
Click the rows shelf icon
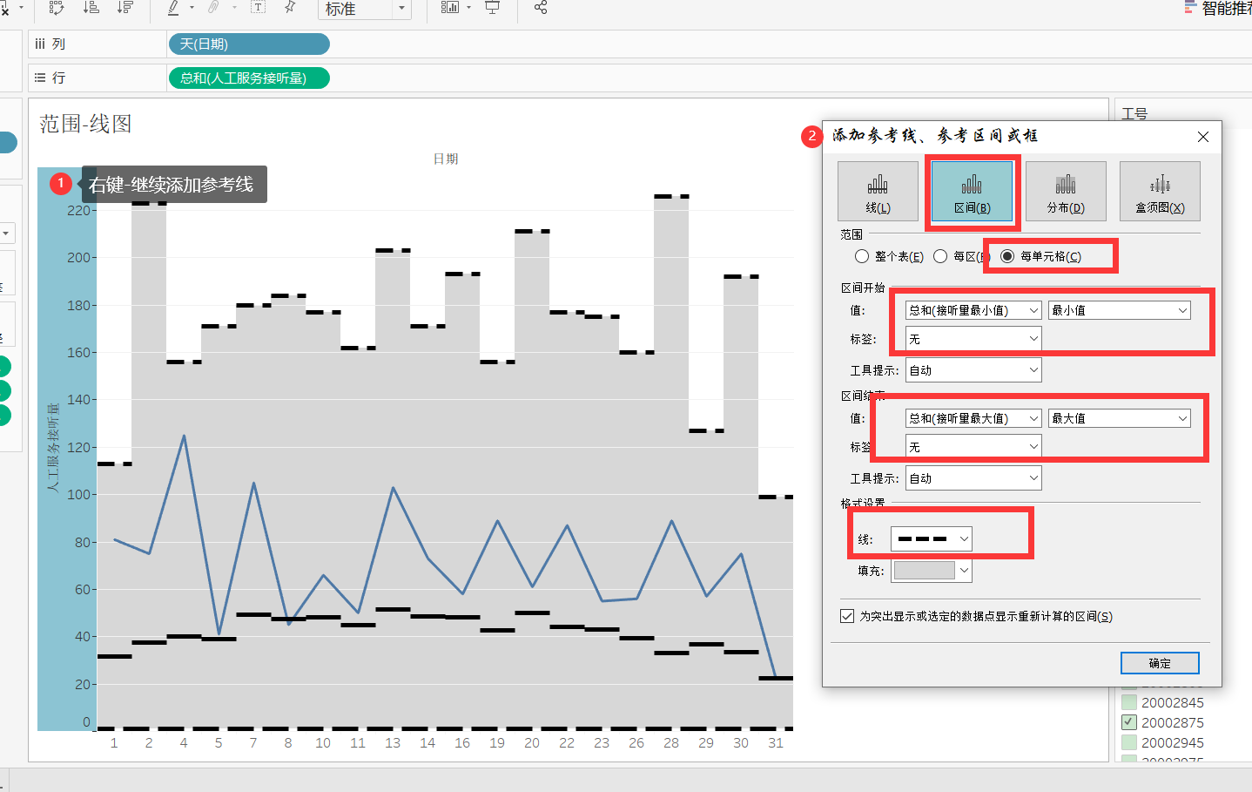(x=40, y=78)
